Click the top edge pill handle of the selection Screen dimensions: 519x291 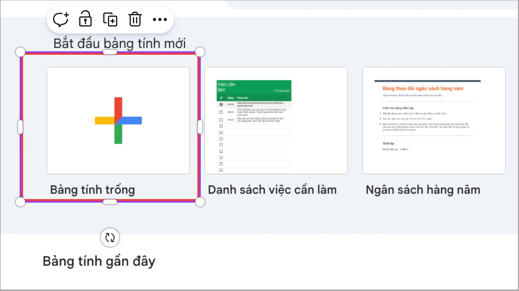pyautogui.click(x=110, y=52)
